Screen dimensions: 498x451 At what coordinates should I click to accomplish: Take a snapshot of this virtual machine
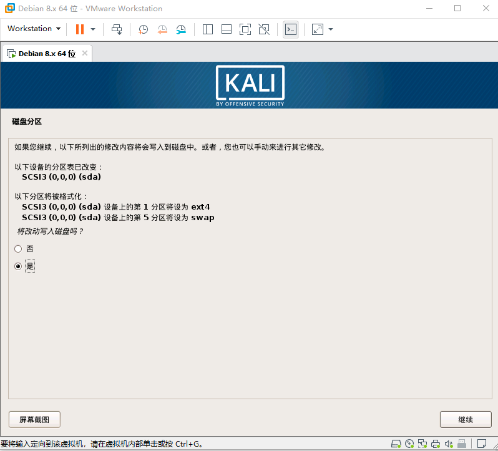[144, 29]
